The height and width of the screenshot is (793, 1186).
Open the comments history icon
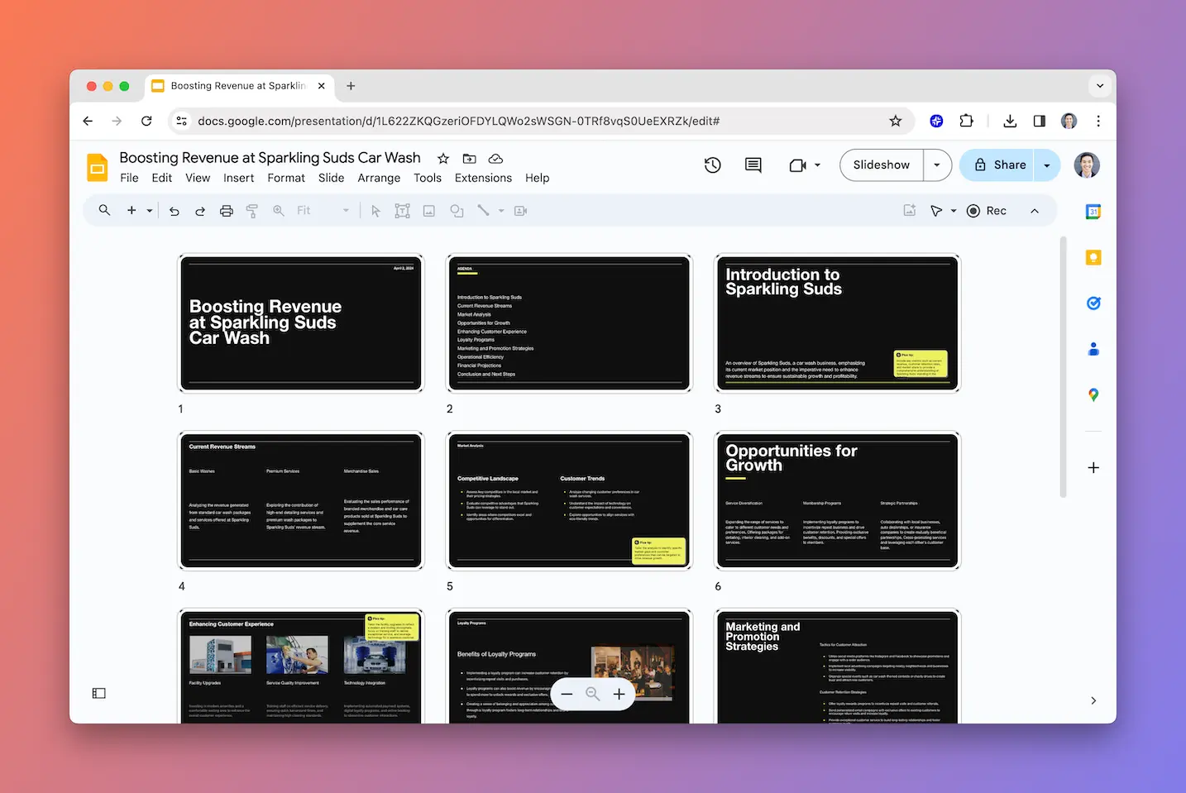click(x=753, y=165)
